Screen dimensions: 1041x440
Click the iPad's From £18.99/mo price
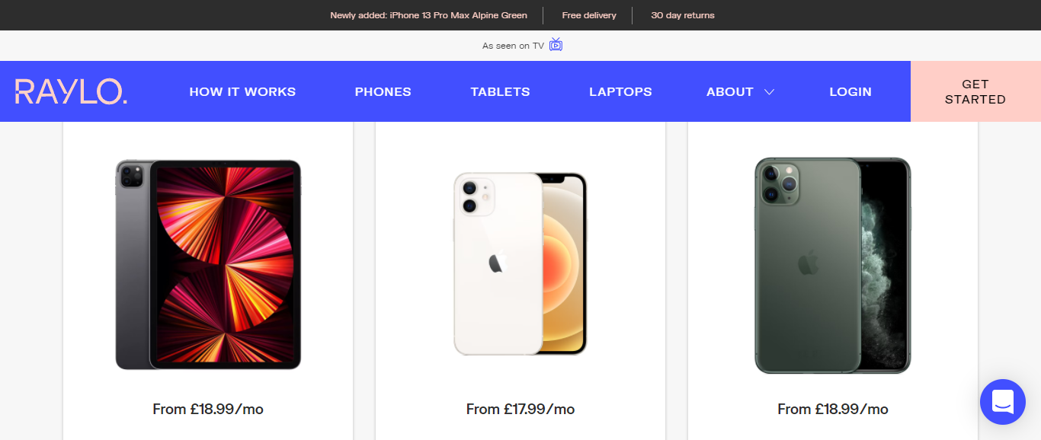coord(208,409)
